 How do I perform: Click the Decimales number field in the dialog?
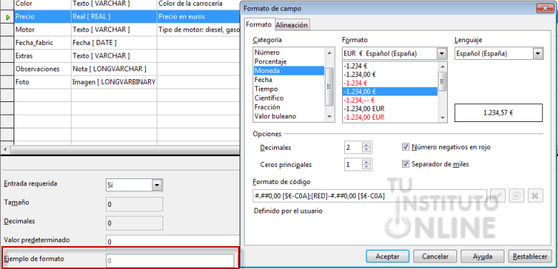point(353,147)
